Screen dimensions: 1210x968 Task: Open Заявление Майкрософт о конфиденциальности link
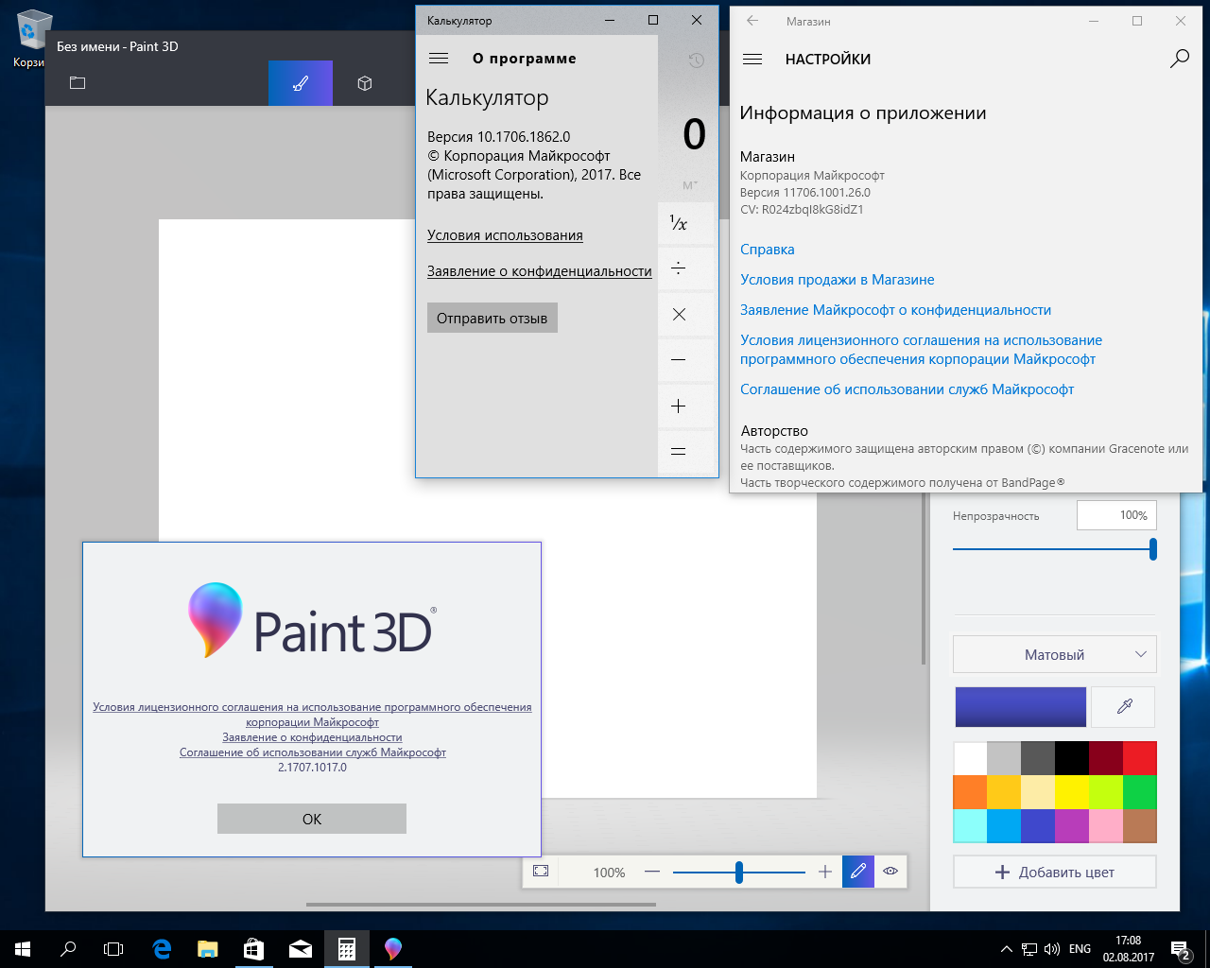tap(896, 310)
